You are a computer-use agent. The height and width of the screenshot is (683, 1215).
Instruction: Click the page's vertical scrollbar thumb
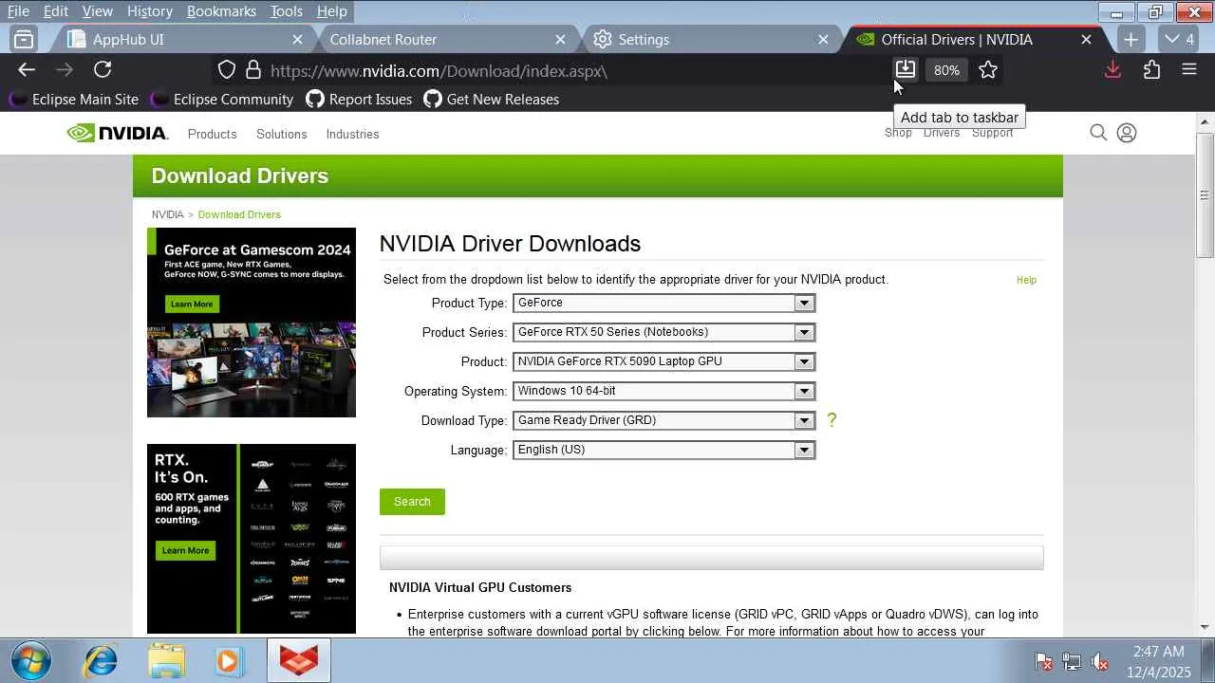click(1206, 194)
